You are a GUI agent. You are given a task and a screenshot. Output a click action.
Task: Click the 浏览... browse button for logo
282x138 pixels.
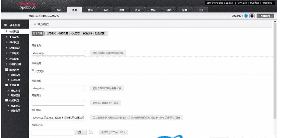tap(80, 132)
